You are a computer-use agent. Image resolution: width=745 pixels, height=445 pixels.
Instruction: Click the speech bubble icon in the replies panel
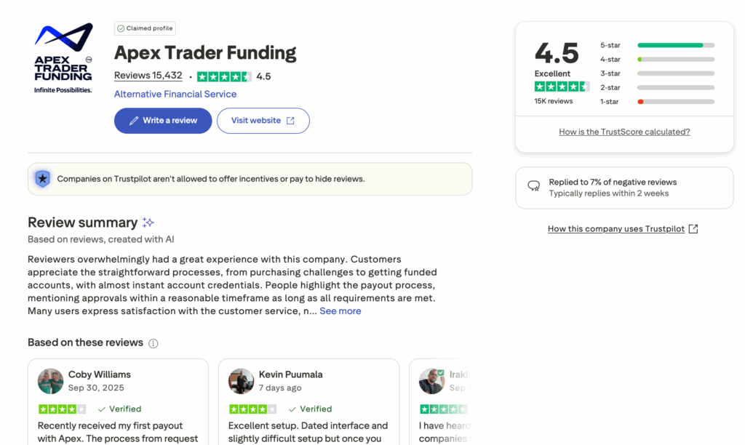[533, 185]
